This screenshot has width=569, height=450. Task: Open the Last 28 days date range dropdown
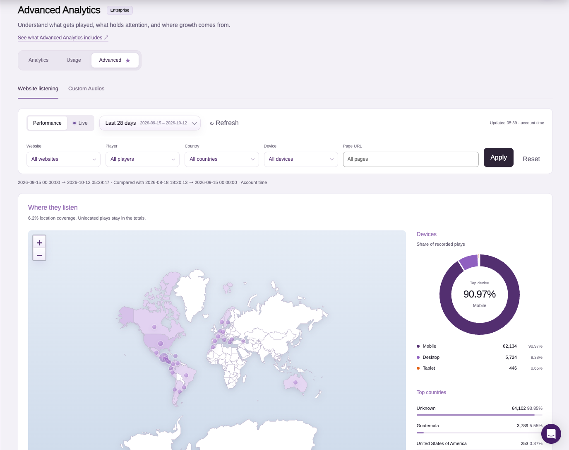tap(150, 123)
